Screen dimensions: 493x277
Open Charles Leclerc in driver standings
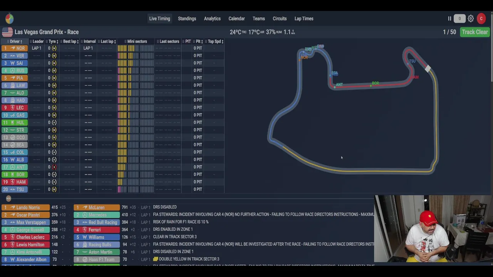pyautogui.click(x=25, y=237)
